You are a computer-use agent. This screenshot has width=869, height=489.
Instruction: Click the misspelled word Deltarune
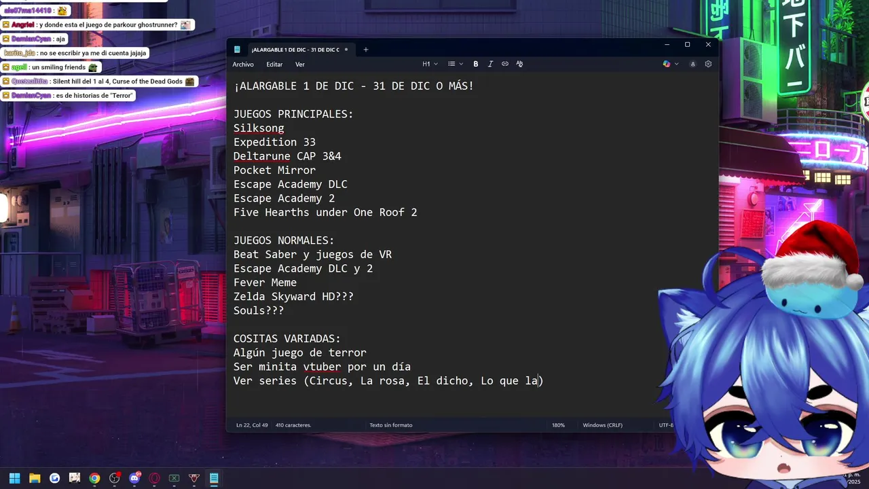(x=262, y=156)
